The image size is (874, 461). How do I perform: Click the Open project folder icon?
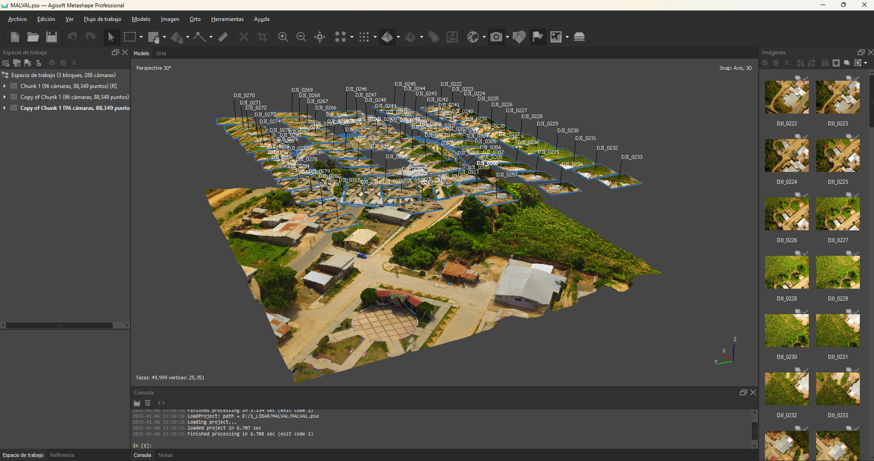33,37
